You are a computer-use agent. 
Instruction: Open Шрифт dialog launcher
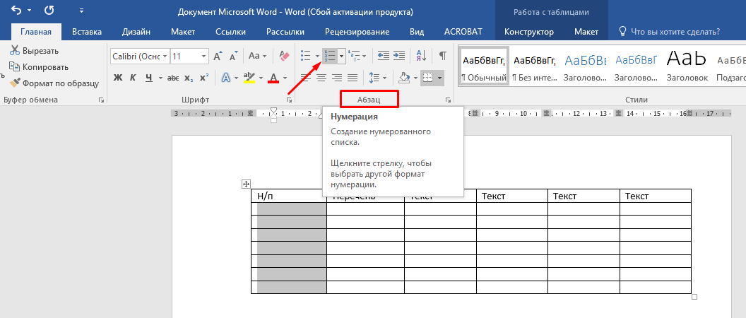point(289,100)
